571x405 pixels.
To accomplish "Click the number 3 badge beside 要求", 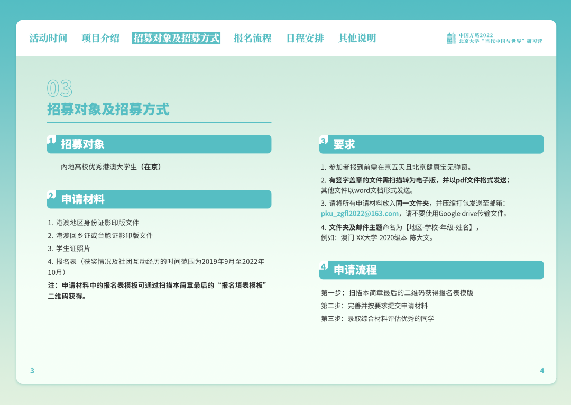I will tap(323, 141).
